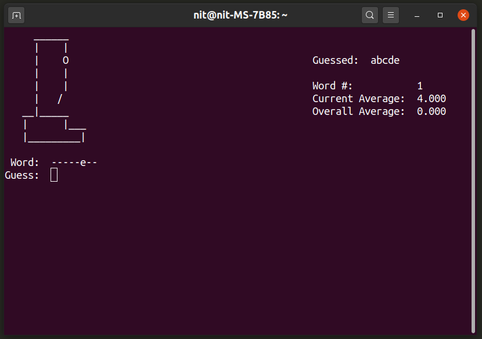The image size is (482, 339).
Task: Click the 'Overall Average:' label
Action: [358, 111]
